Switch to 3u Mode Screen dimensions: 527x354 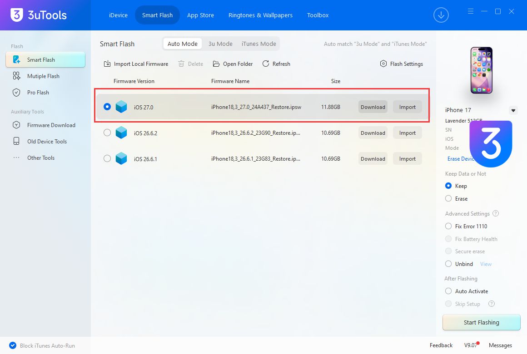220,44
